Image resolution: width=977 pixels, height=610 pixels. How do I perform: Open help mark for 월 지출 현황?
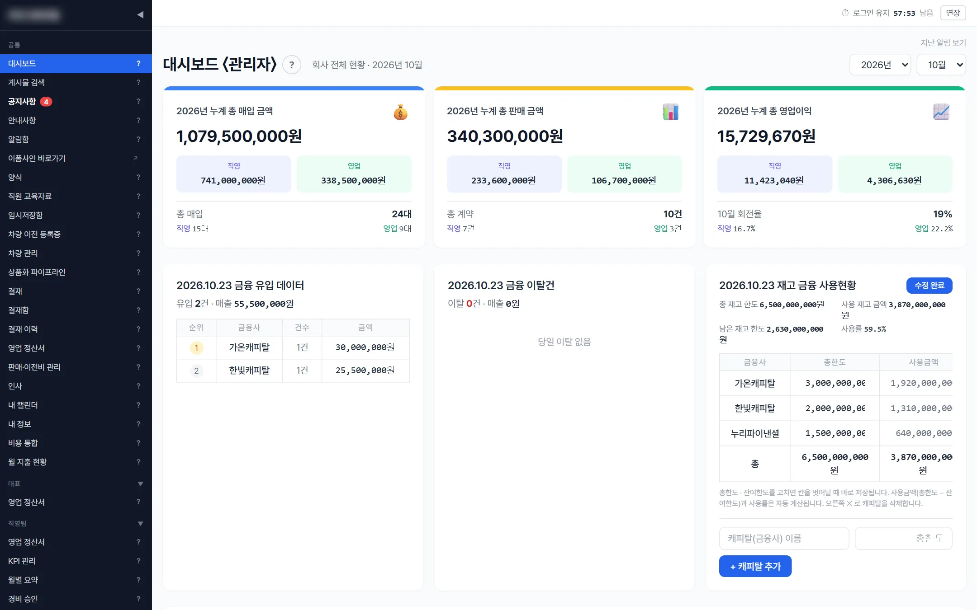pyautogui.click(x=138, y=462)
